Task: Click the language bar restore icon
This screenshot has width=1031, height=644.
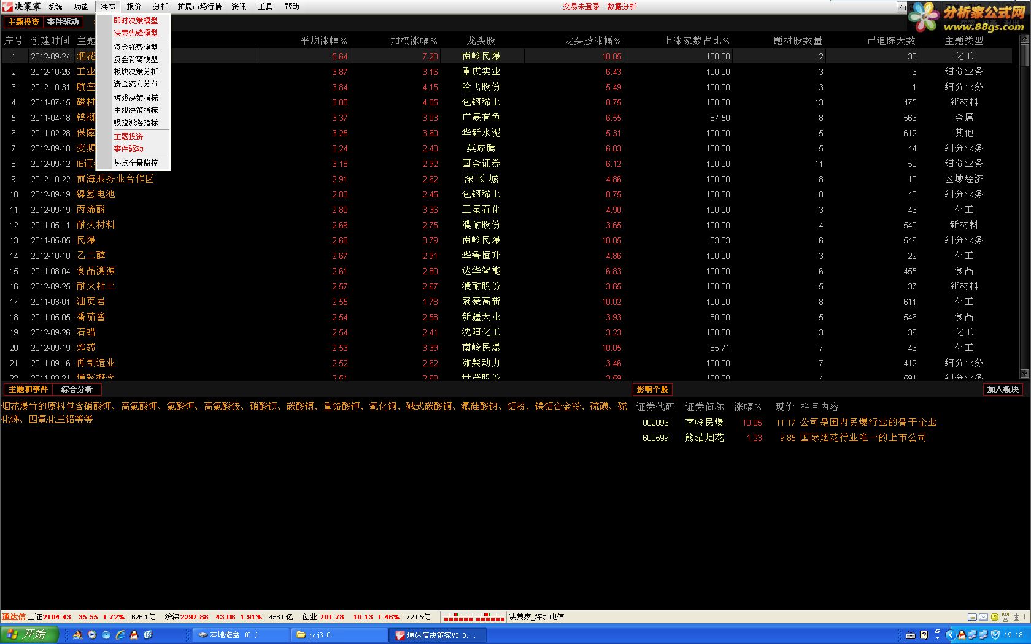Action: point(938,631)
